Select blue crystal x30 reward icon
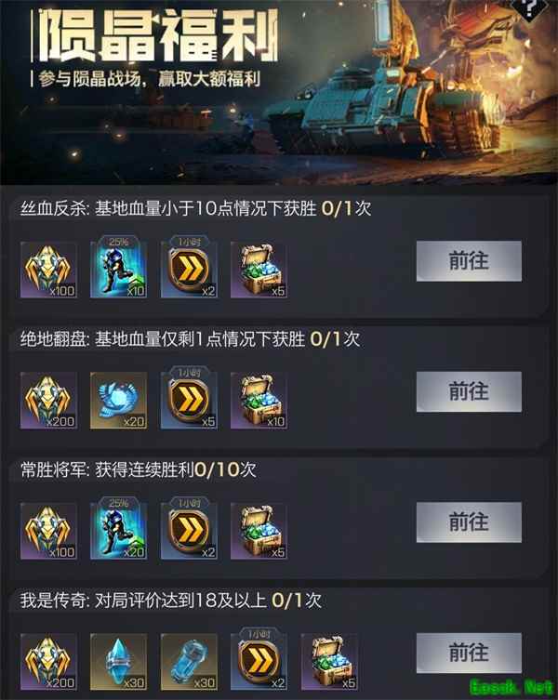Viewport: 558px width, 700px height. coord(118,662)
